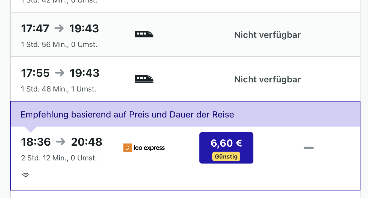Viewport: 368px width, 198px height.
Task: Click the train icon in the 17:55 row
Action: [x=144, y=79]
